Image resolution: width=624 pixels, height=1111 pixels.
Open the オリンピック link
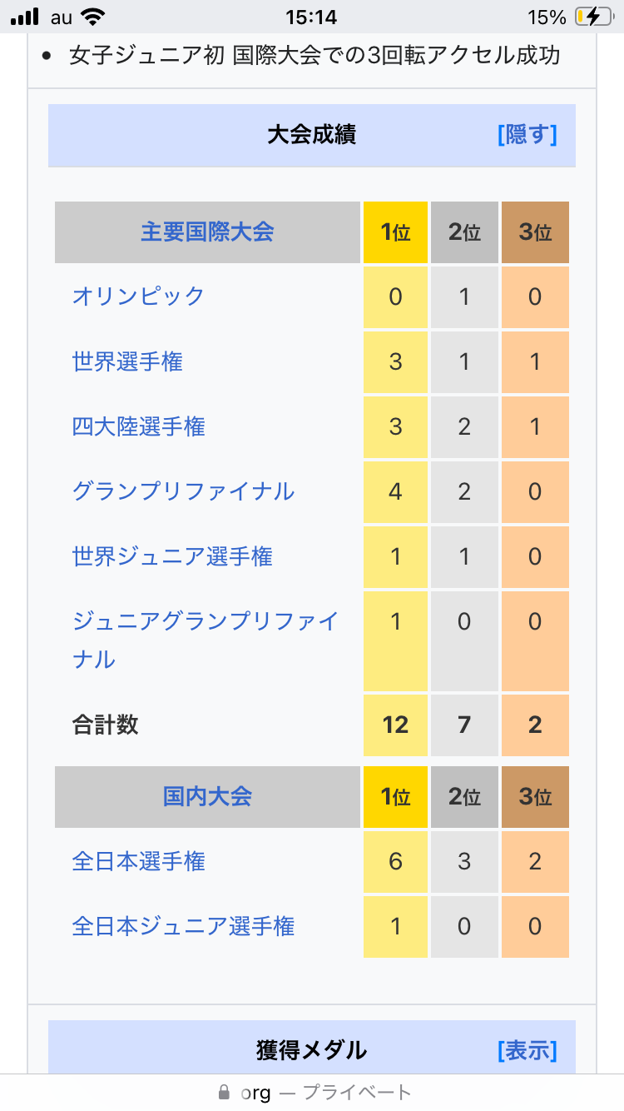click(138, 296)
